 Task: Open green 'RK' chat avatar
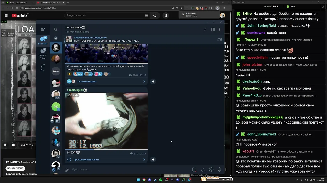pyautogui.click(x=56, y=107)
